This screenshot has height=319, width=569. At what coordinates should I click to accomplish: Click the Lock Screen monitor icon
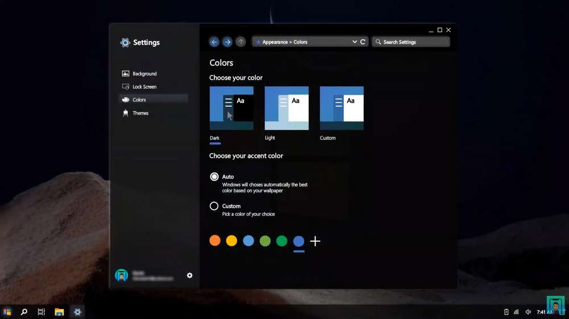(126, 86)
